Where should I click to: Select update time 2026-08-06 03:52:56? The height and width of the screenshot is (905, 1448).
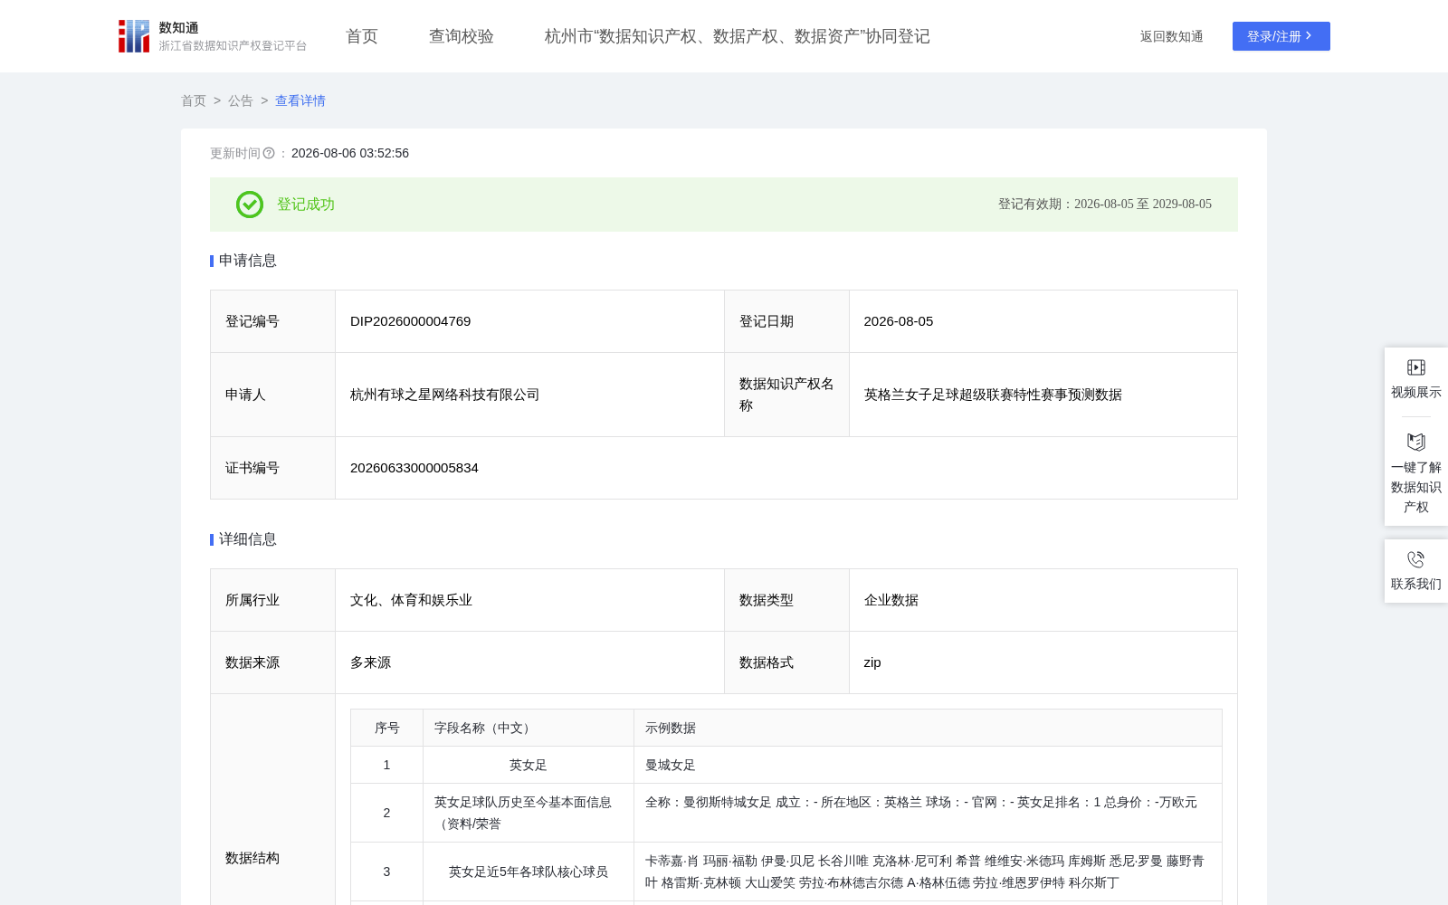[x=350, y=153]
